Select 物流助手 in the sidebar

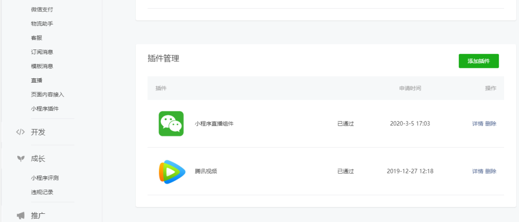(42, 24)
